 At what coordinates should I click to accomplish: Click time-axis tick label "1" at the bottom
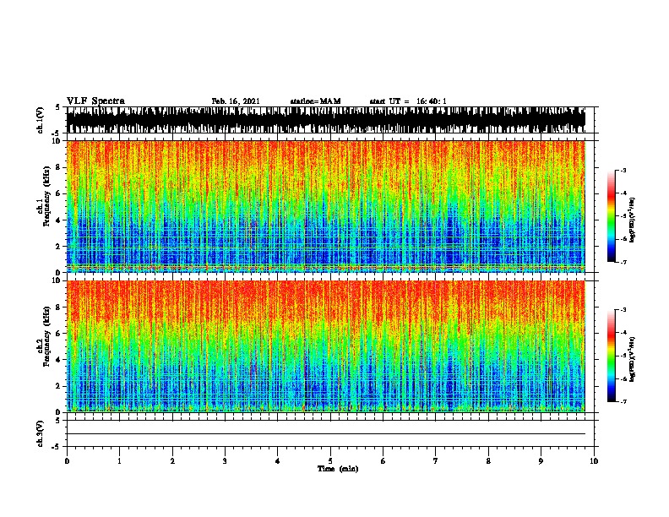click(x=119, y=461)
